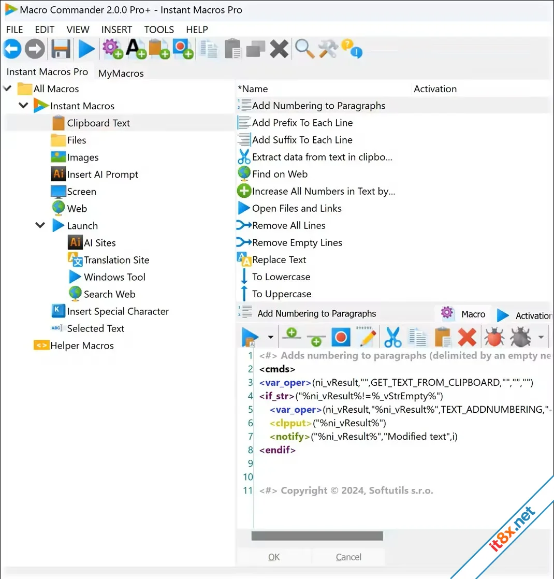The height and width of the screenshot is (579, 554).
Task: Insert command below with the second plus line icon
Action: click(316, 340)
